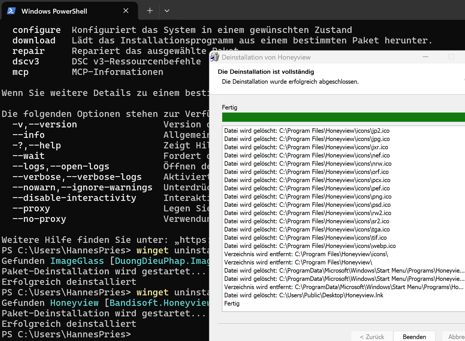Click the Zurück button
The image size is (465, 341).
(372, 337)
